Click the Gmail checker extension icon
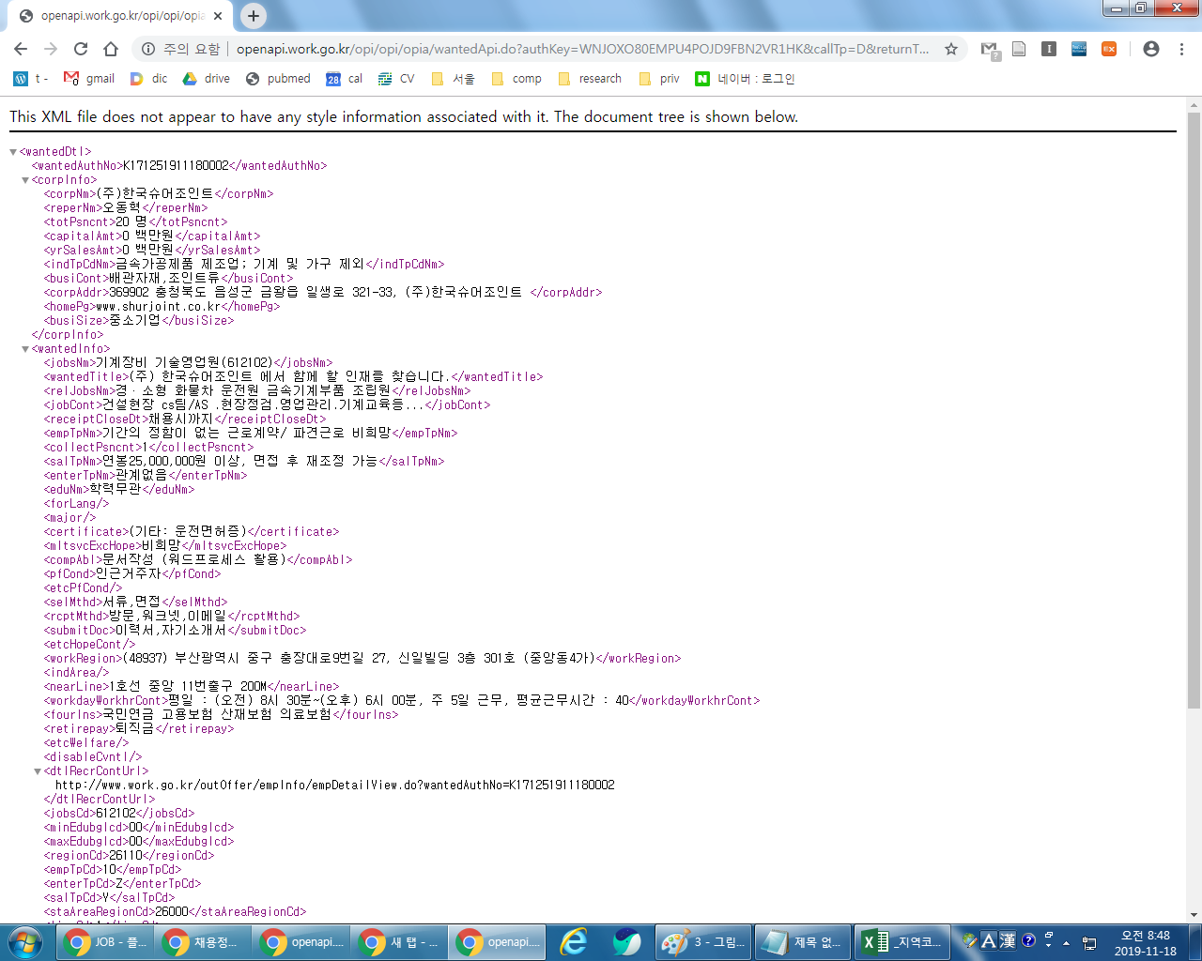Screen dimensions: 1202x961 tap(990, 50)
